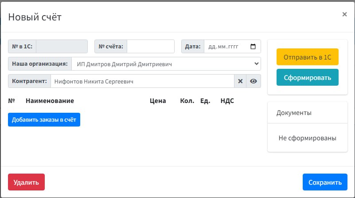The image size is (355, 198).
Task: Expand the Наша организация dropdown chevron
Action: pos(256,64)
